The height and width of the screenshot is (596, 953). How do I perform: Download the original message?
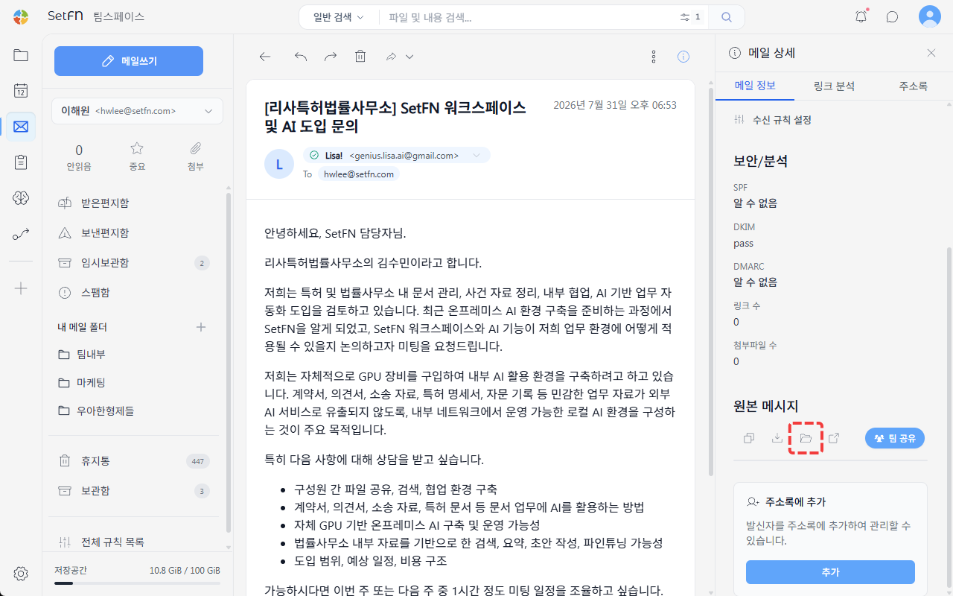coord(777,438)
